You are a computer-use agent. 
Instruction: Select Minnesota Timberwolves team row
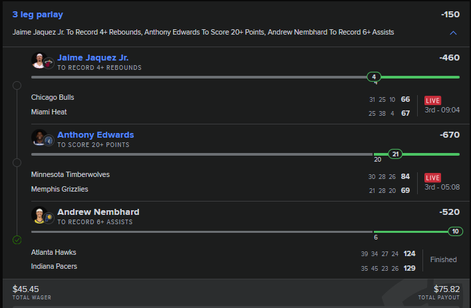tap(71, 174)
